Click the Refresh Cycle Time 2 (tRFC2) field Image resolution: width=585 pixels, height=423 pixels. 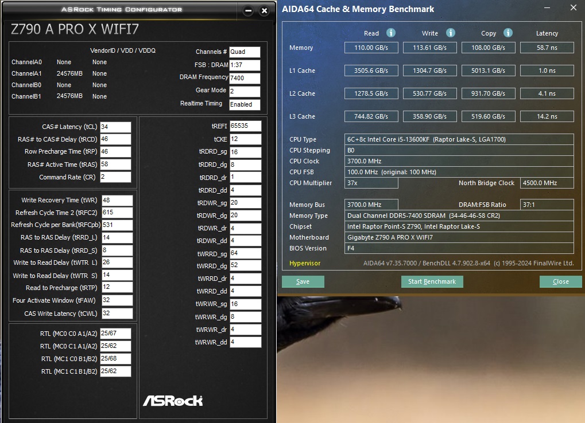point(117,213)
